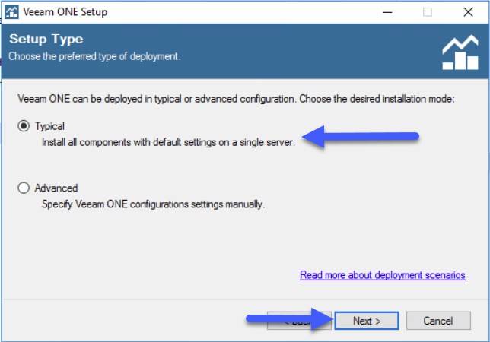The width and height of the screenshot is (490, 342).
Task: Click the "Veeam ONE Setup" title text
Action: click(x=65, y=12)
